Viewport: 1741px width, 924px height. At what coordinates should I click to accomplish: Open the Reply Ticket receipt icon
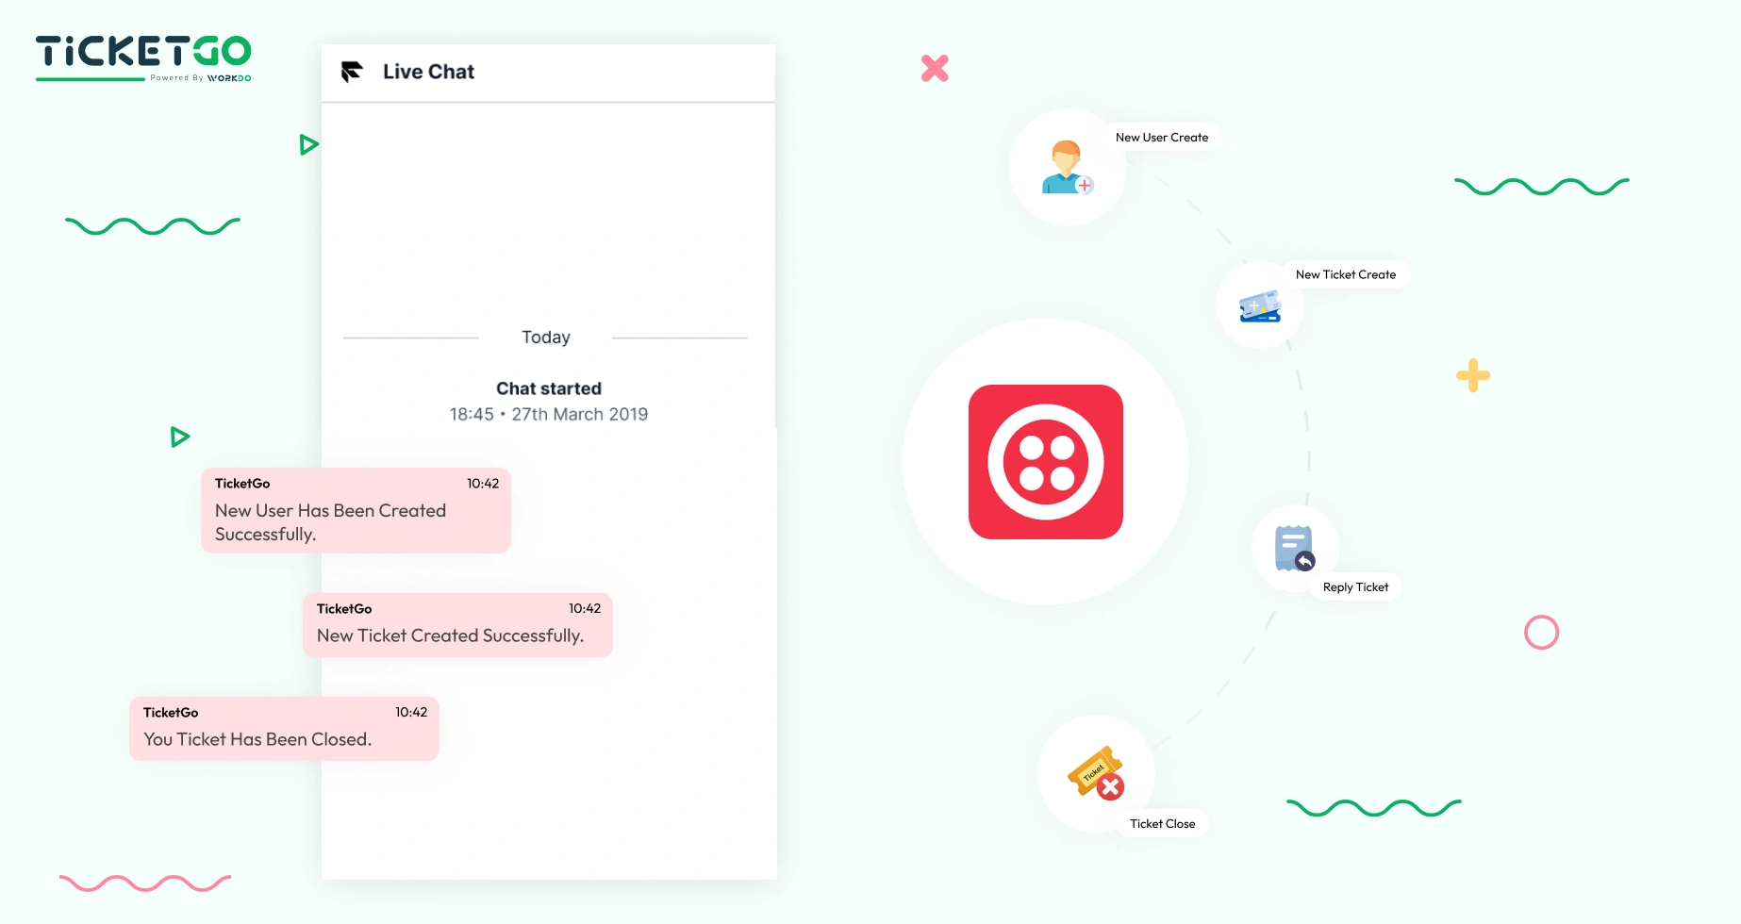pos(1293,547)
